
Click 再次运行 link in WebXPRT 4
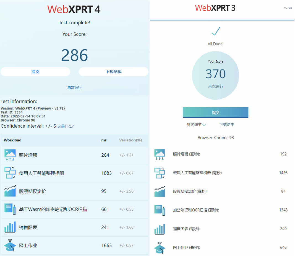[74, 87]
